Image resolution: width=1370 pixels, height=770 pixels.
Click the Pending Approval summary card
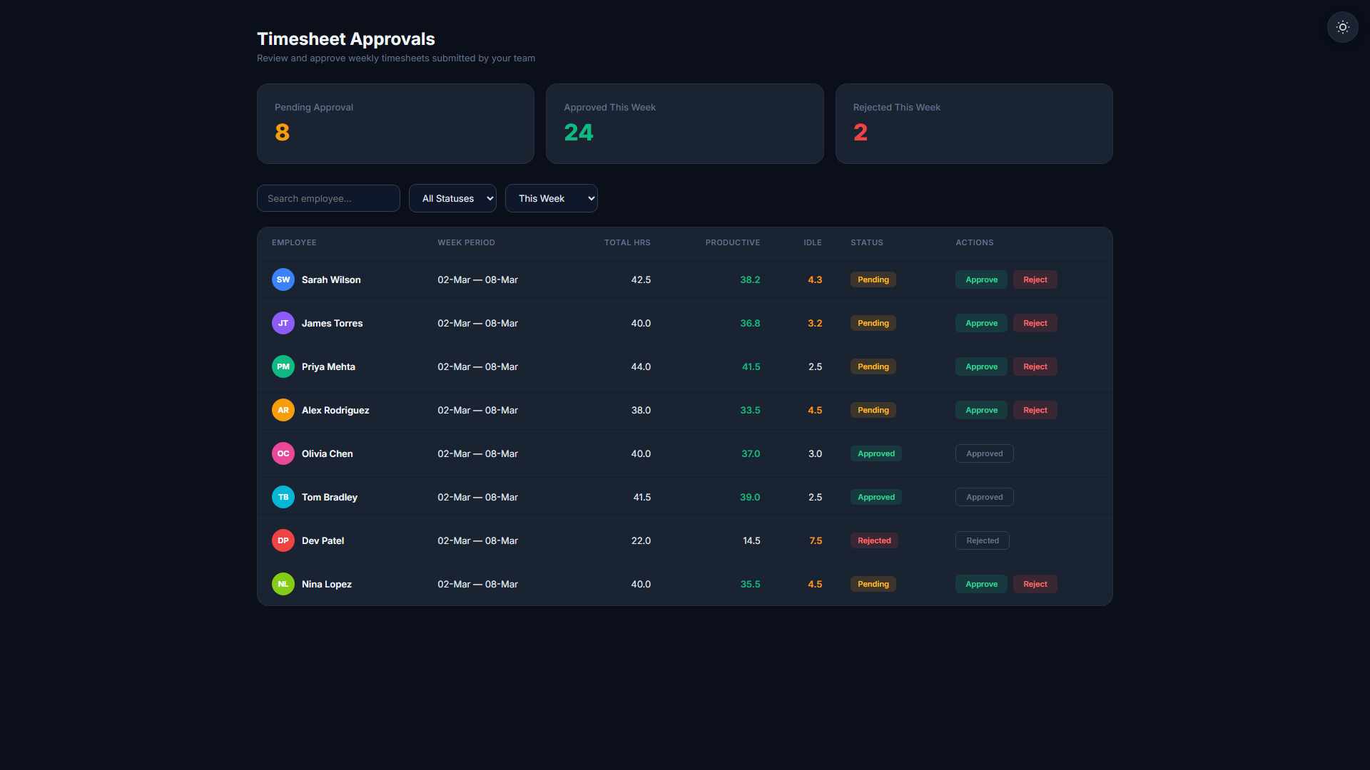(x=395, y=124)
